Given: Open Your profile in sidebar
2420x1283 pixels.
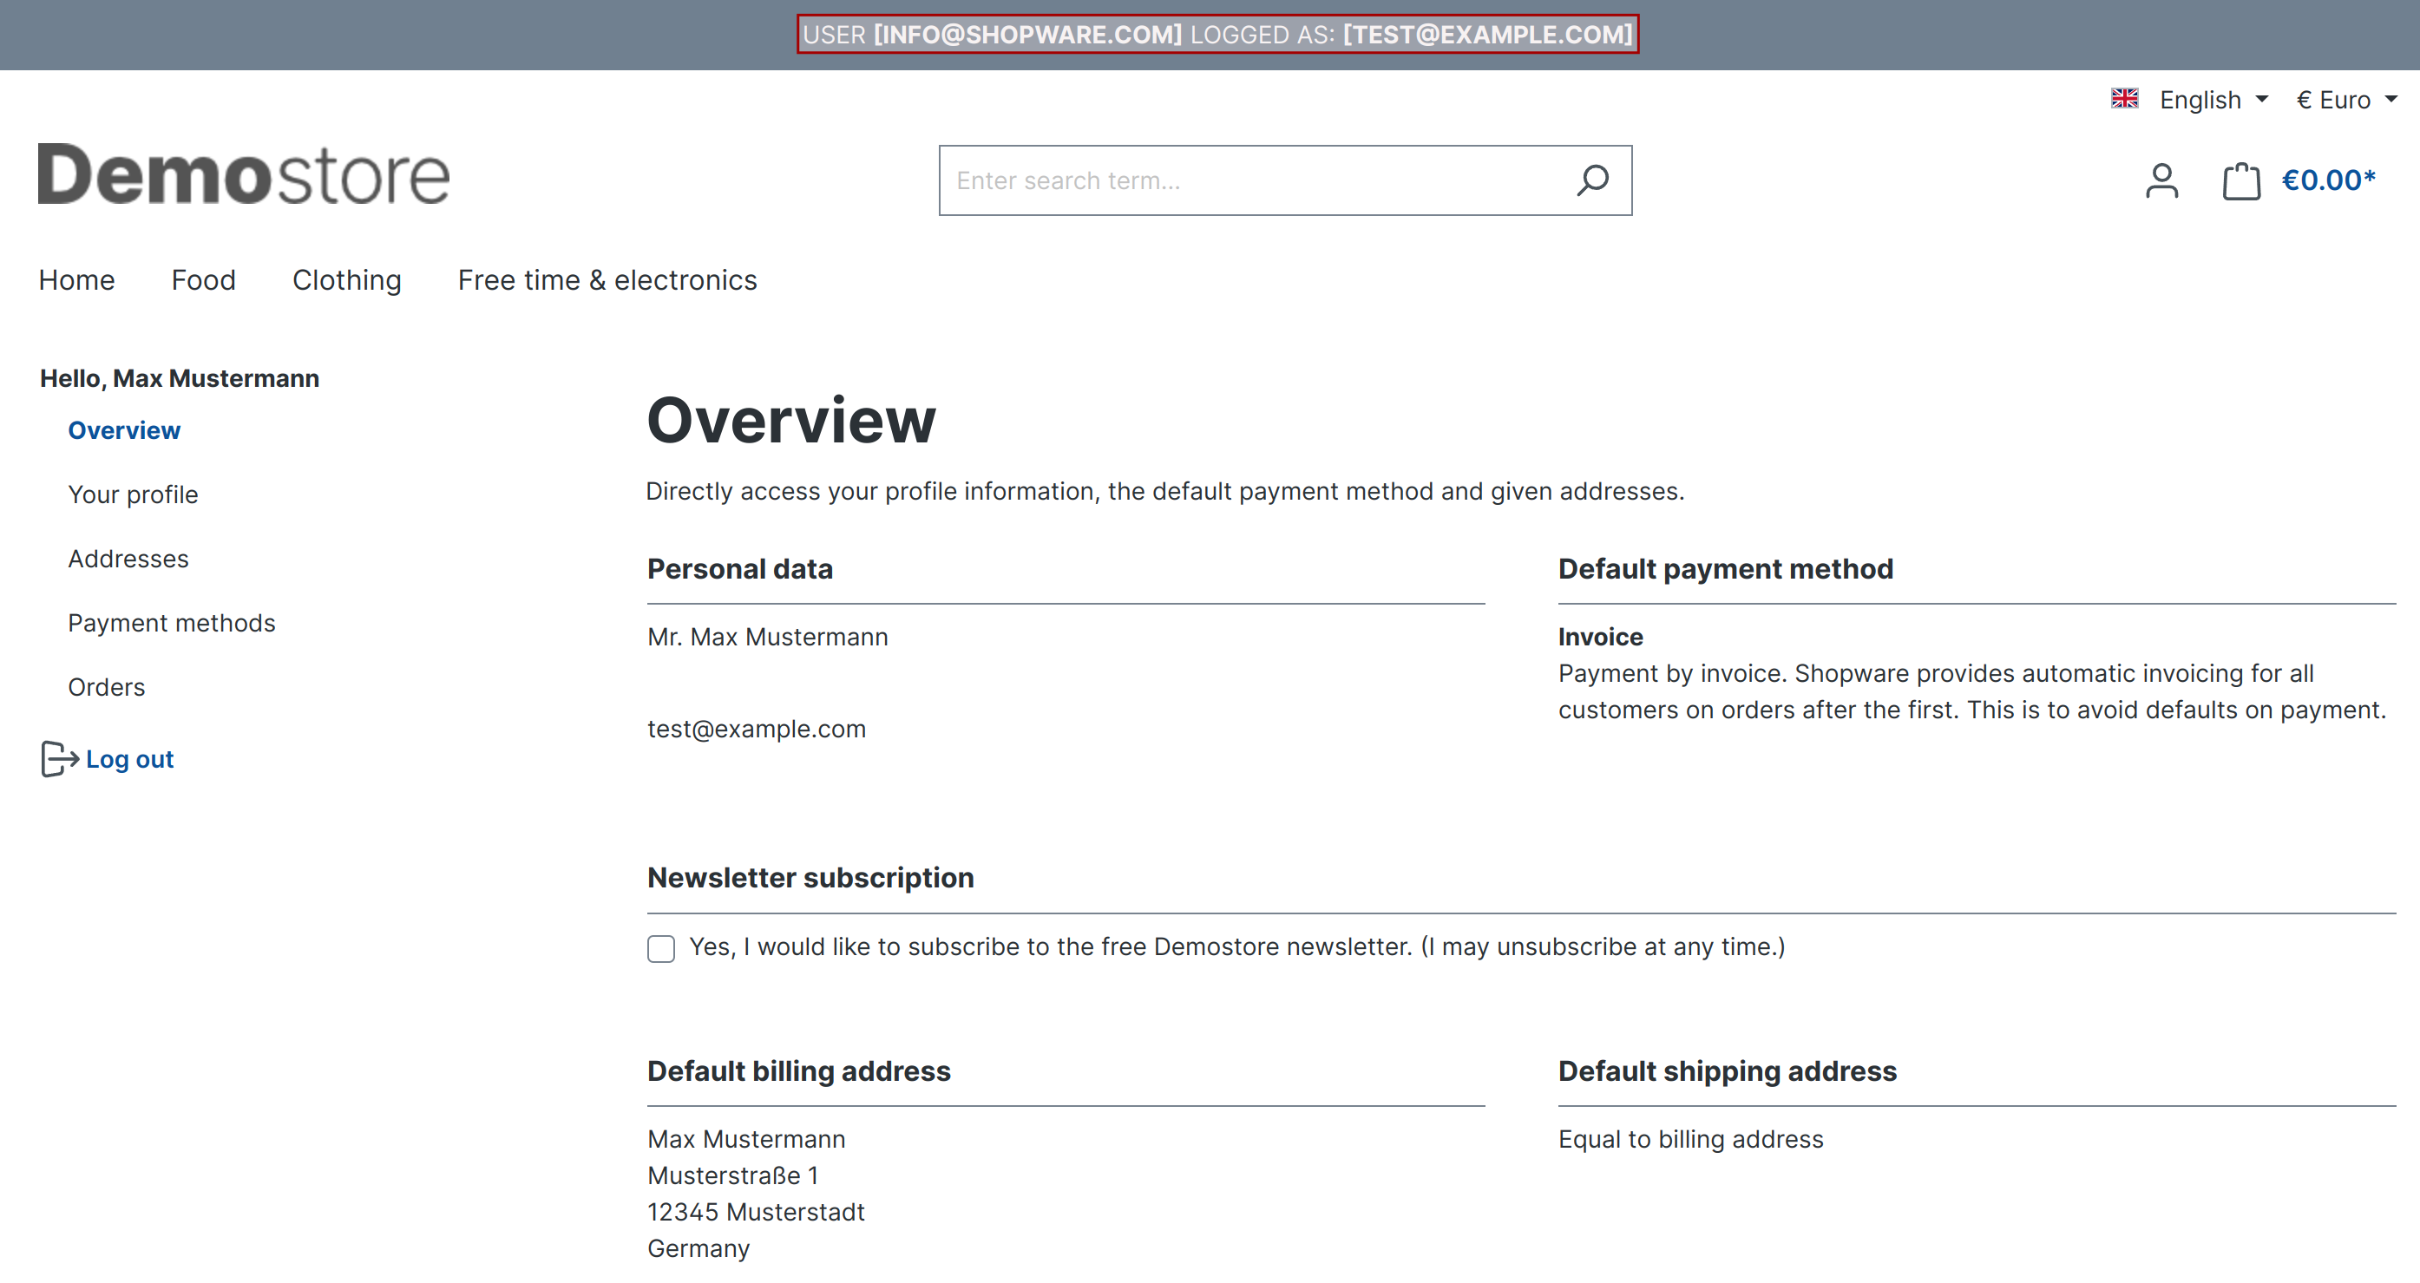Looking at the screenshot, I should click(134, 495).
